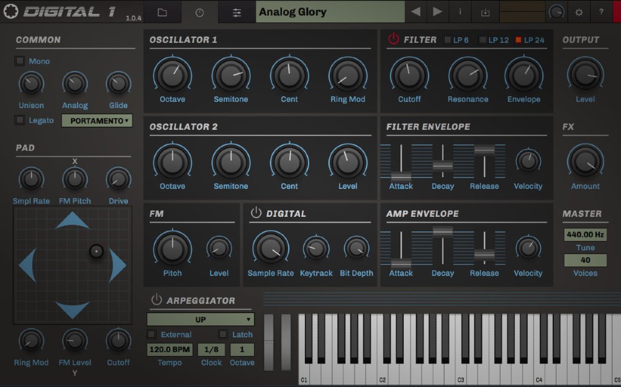Open the PORTAMENTO dropdown
Screen dimensions: 621x387
97,121
